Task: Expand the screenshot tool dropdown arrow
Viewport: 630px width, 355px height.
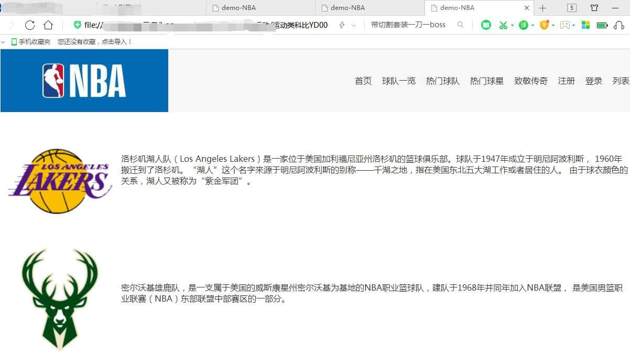Action: 512,25
